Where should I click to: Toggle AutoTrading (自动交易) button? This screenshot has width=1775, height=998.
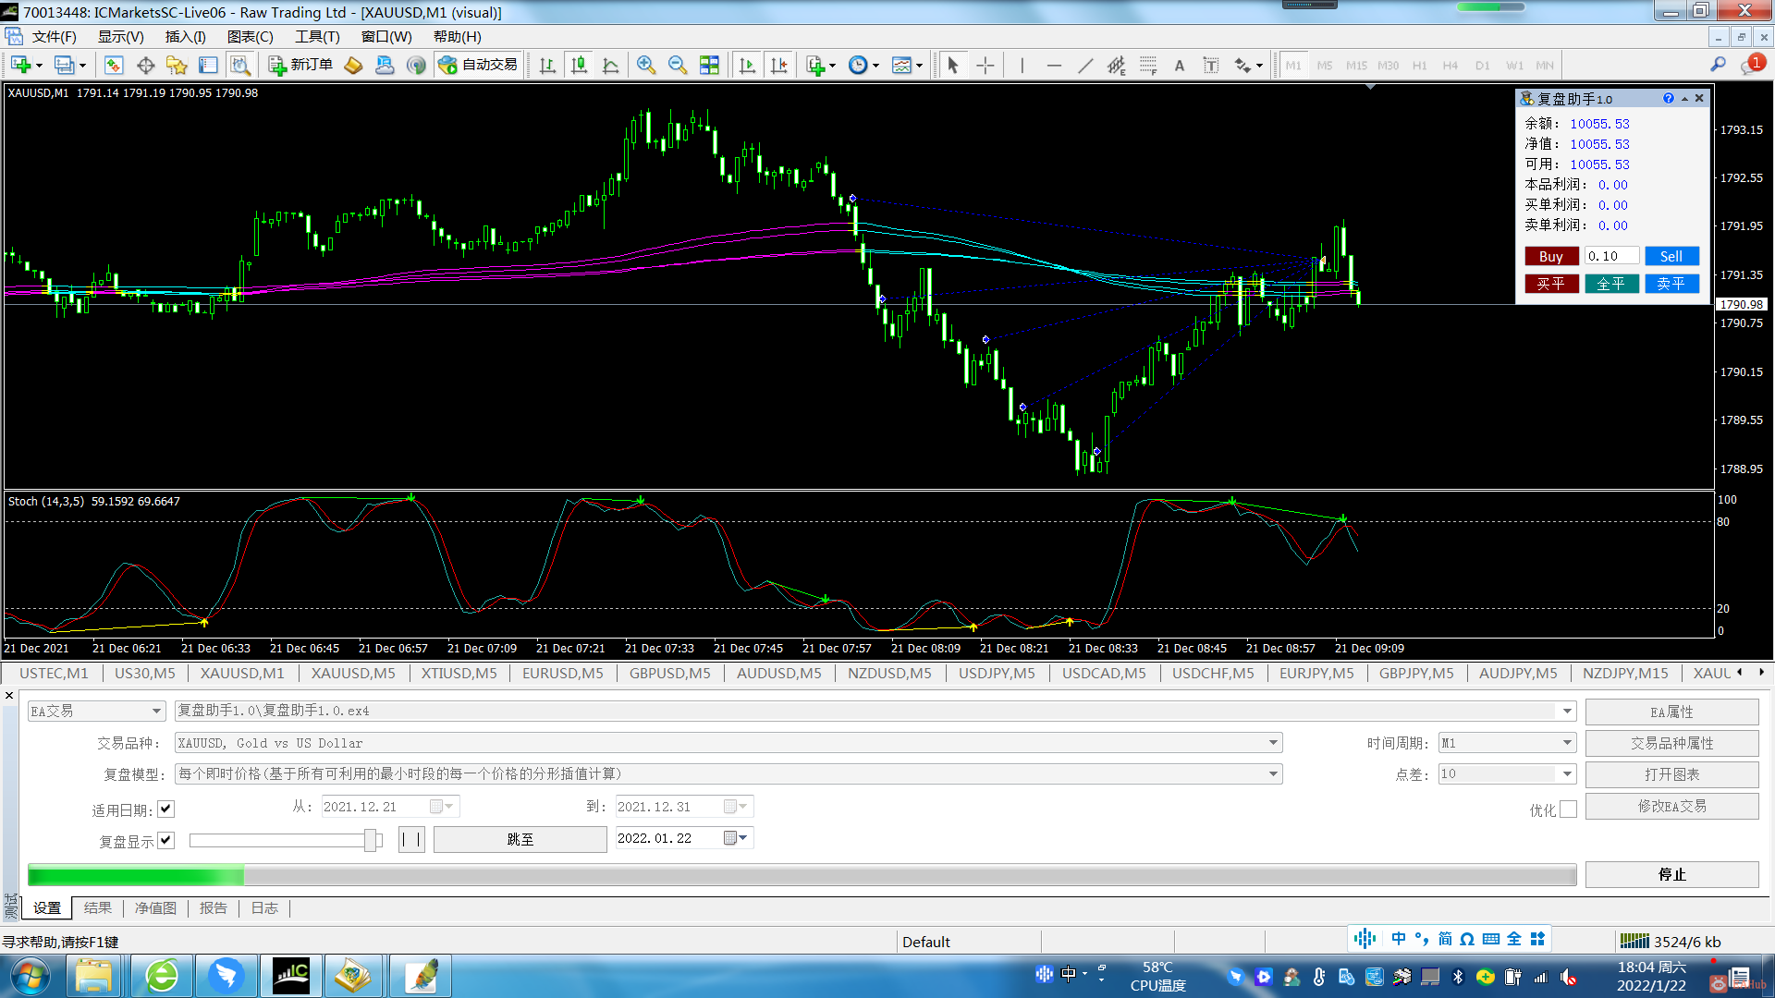pyautogui.click(x=479, y=65)
